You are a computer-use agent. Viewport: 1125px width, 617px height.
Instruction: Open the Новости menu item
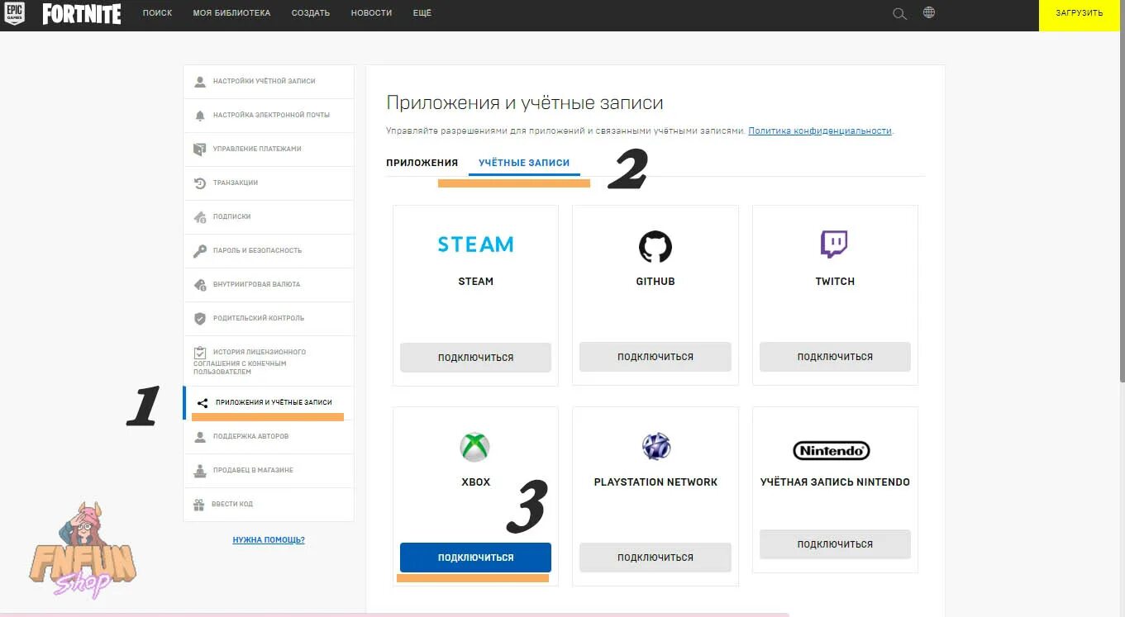(371, 13)
